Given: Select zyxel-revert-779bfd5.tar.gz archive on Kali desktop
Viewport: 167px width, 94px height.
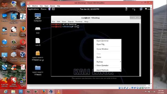Looking at the screenshot, I should (x=38, y=56).
